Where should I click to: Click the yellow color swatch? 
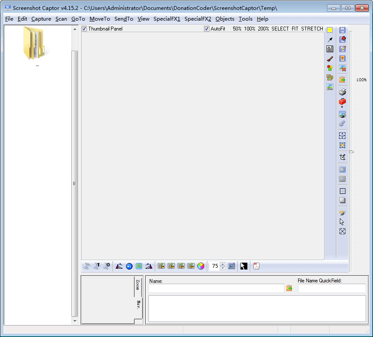pos(330,30)
